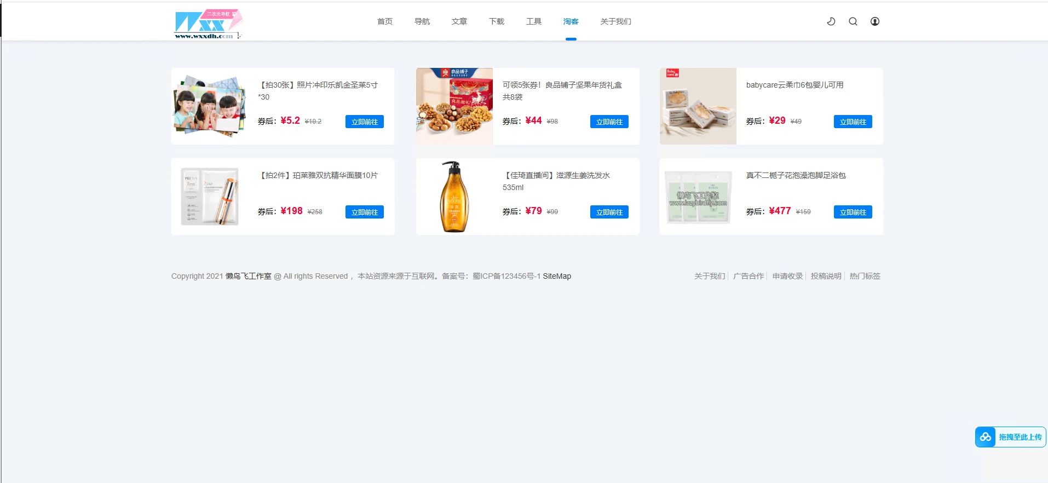Click the ¥198 coupon price

pos(291,211)
